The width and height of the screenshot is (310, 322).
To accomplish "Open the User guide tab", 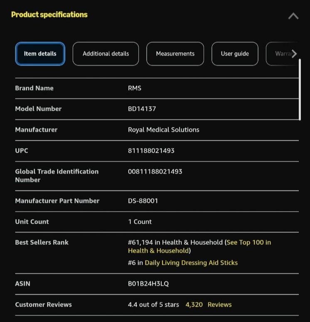I will point(235,54).
